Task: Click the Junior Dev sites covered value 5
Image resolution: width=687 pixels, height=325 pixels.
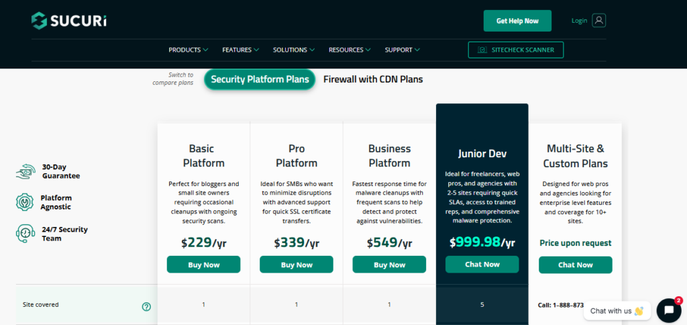Action: point(482,304)
